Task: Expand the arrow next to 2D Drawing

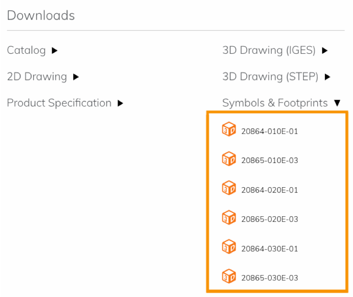Action: coord(76,77)
